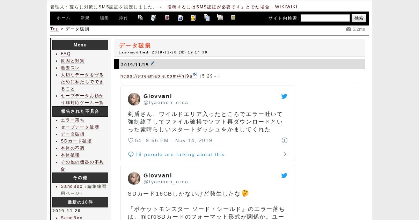Screen dimensions: 419x220
Task: Click second tweet's Giovvani avatar
Action: (134, 178)
